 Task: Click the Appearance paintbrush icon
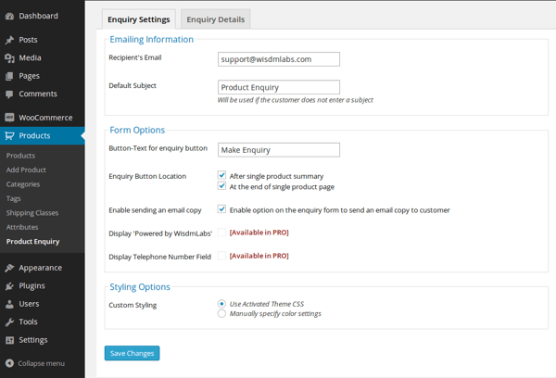pyautogui.click(x=9, y=268)
